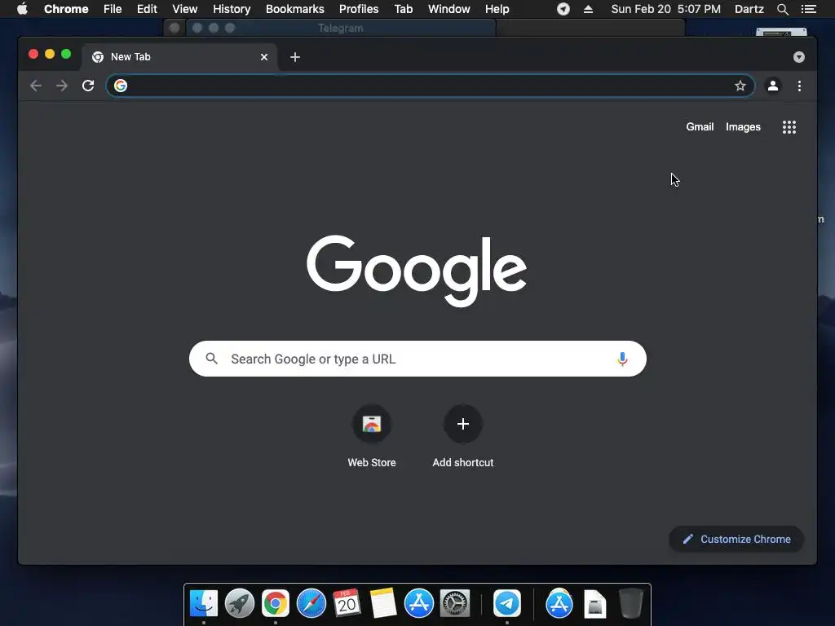The width and height of the screenshot is (835, 626).
Task: Switch to Telegram from the Dock
Action: 506,604
